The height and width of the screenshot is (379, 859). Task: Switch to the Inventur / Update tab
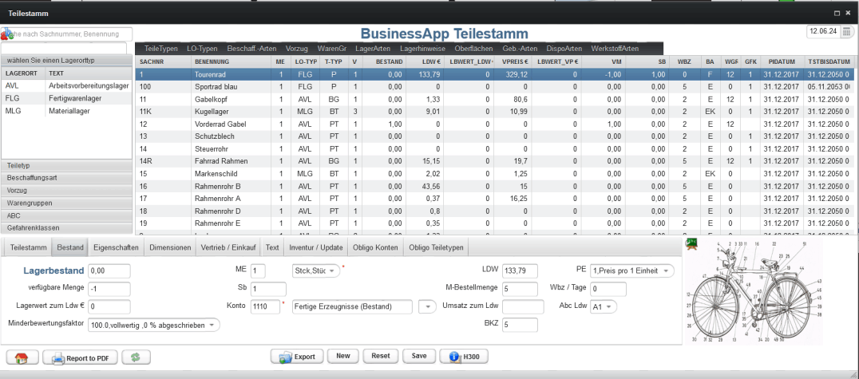[x=316, y=247]
